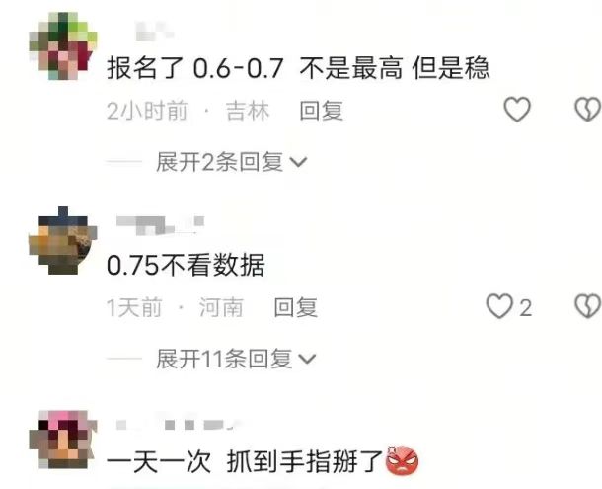This screenshot has width=602, height=489.
Task: Dislike the Henan user's comment
Action: pyautogui.click(x=588, y=306)
